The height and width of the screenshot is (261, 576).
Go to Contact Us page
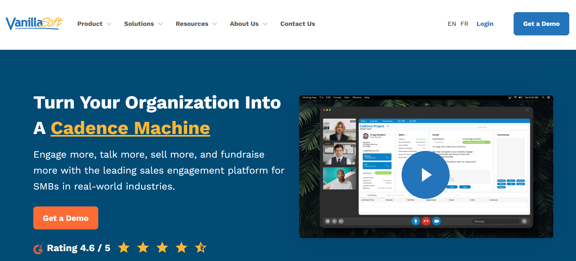[x=298, y=24]
